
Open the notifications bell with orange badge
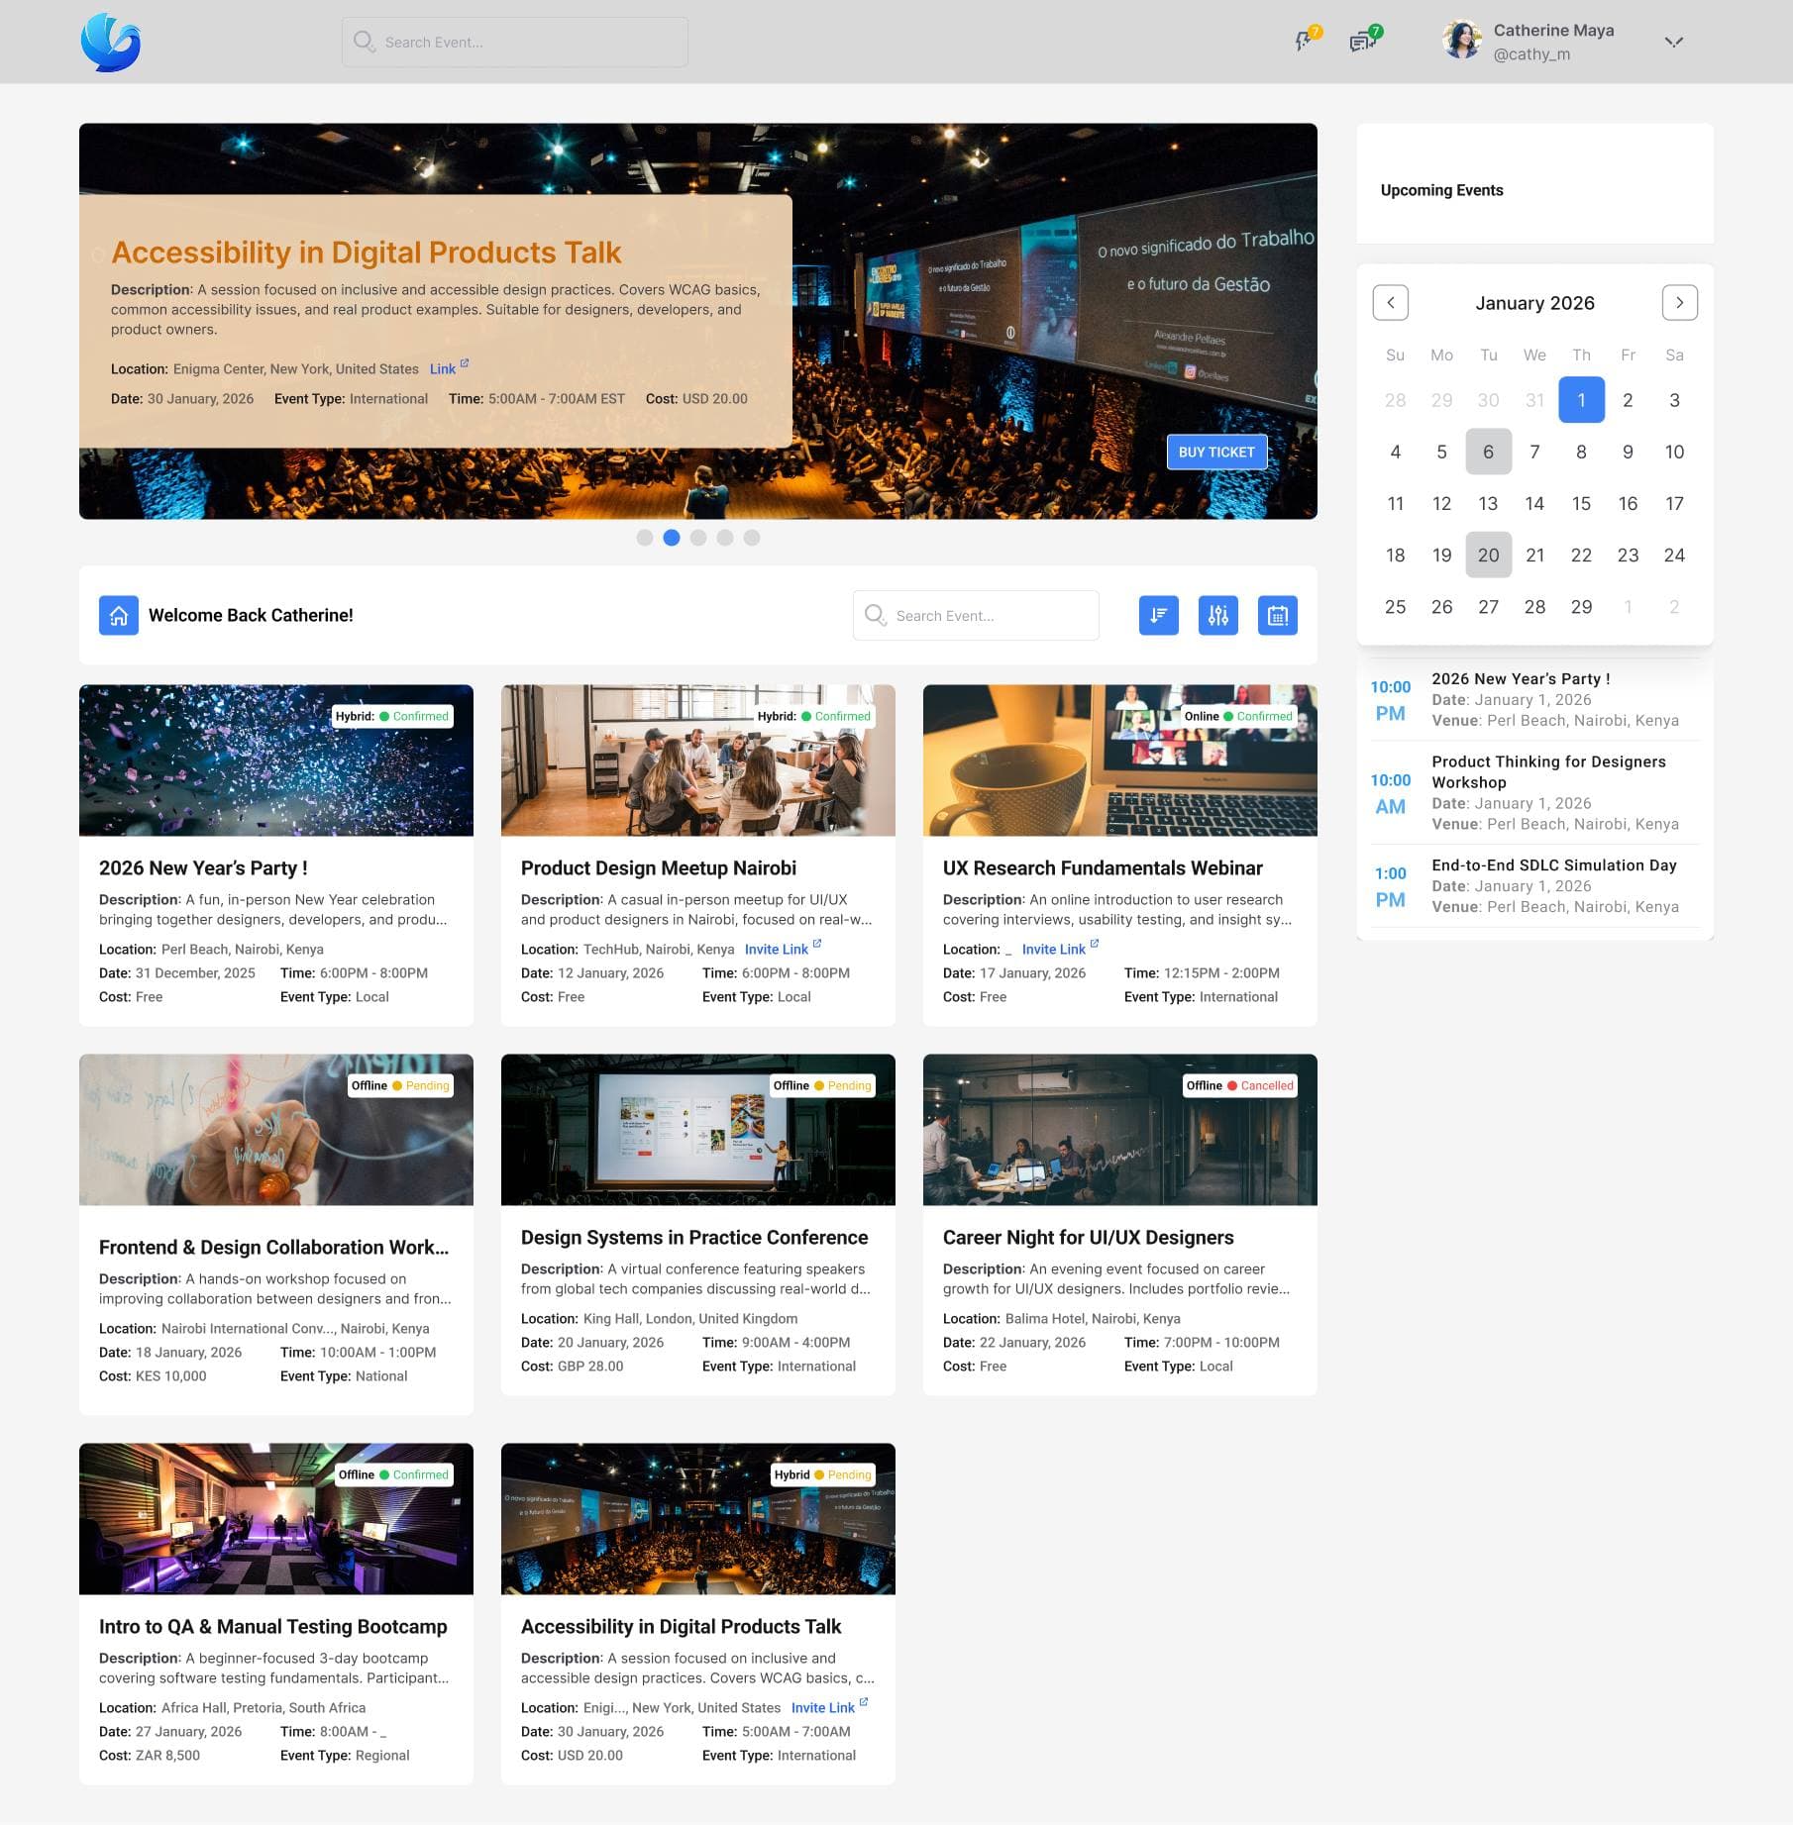tap(1308, 40)
